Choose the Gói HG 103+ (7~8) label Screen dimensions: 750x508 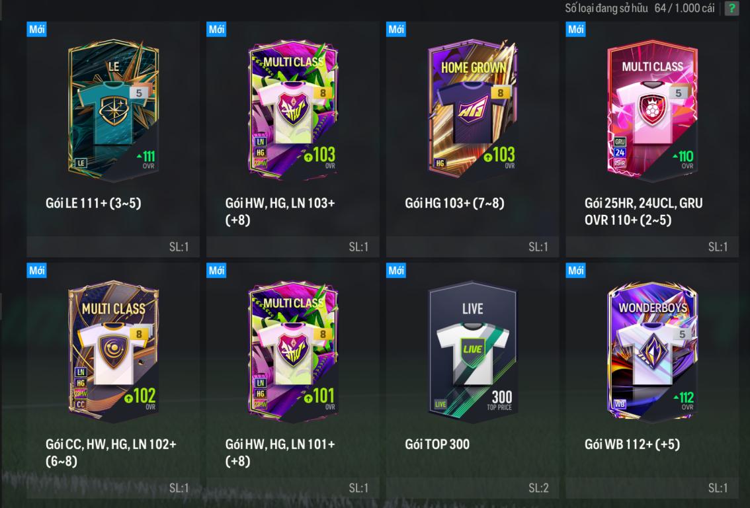coord(454,203)
